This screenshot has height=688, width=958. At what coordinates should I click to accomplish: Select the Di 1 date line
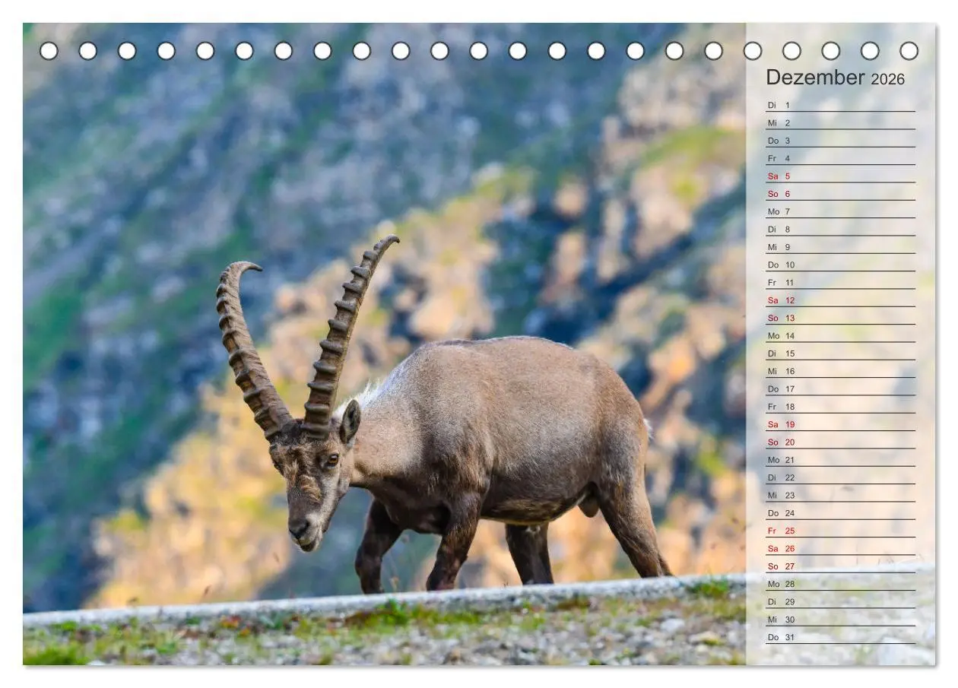click(x=840, y=105)
